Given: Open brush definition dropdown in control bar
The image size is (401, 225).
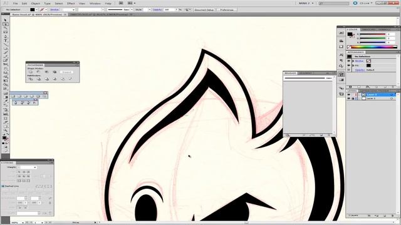Looking at the screenshot, I should point(132,10).
